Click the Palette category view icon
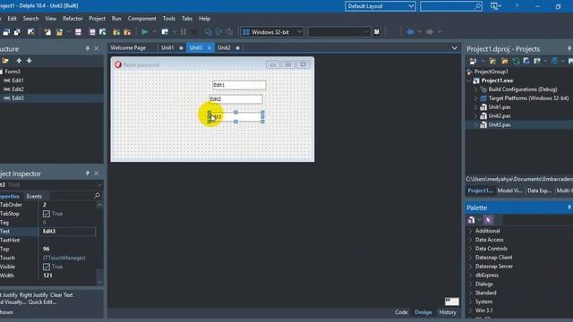 (471, 220)
